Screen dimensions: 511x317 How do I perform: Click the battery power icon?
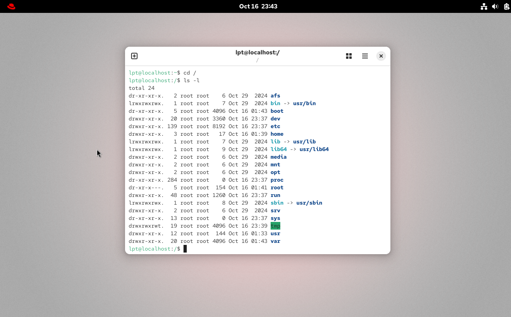pos(507,6)
